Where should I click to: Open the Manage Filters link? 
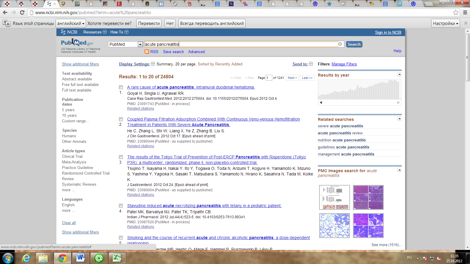(344, 64)
